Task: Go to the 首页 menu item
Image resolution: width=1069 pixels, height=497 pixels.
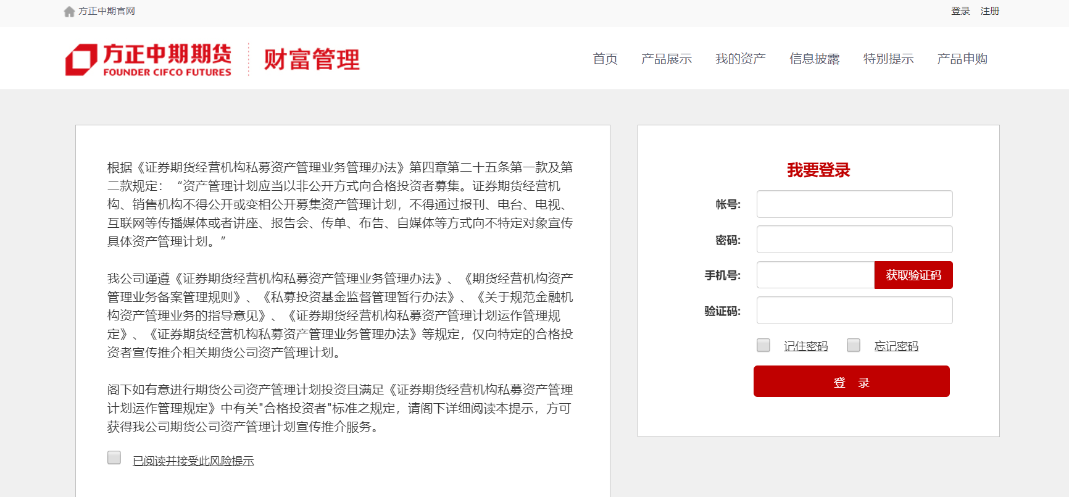Action: click(x=605, y=59)
